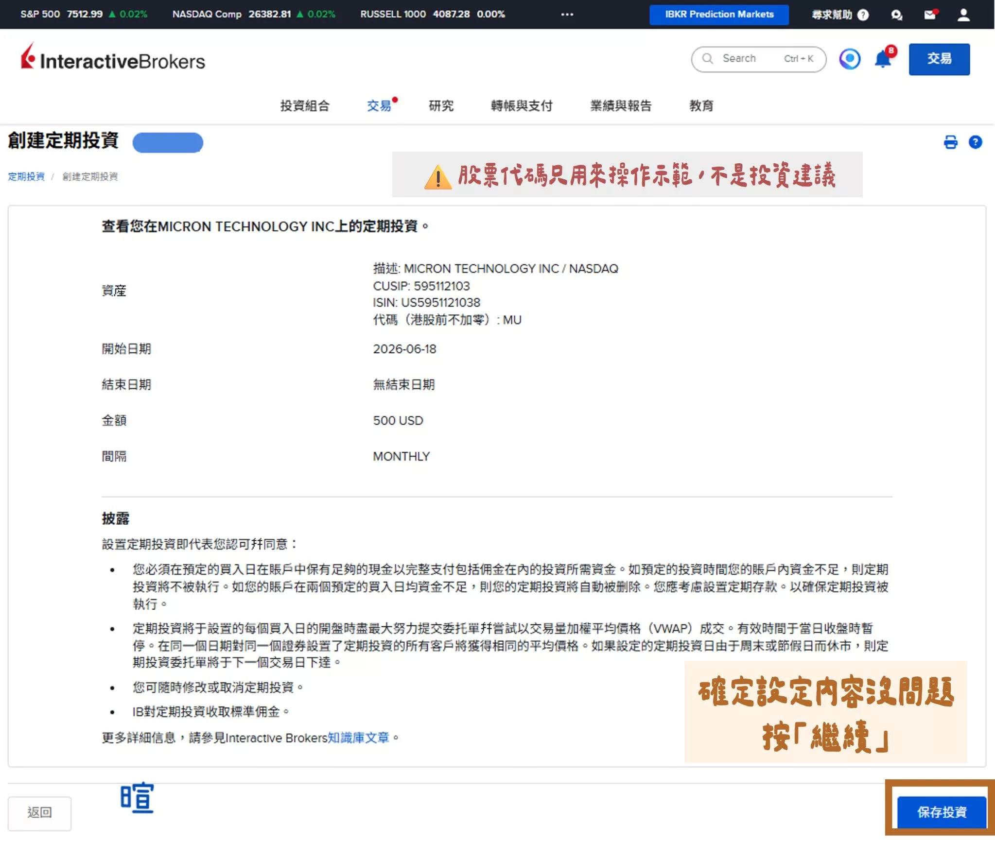The width and height of the screenshot is (995, 842).
Task: Open the 業績與報告 menu
Action: coord(621,105)
